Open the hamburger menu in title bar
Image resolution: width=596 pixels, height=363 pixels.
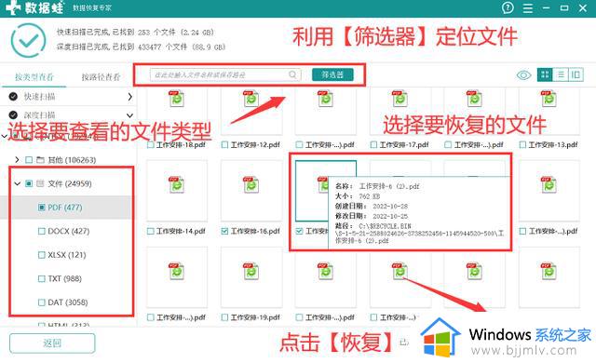pos(528,8)
